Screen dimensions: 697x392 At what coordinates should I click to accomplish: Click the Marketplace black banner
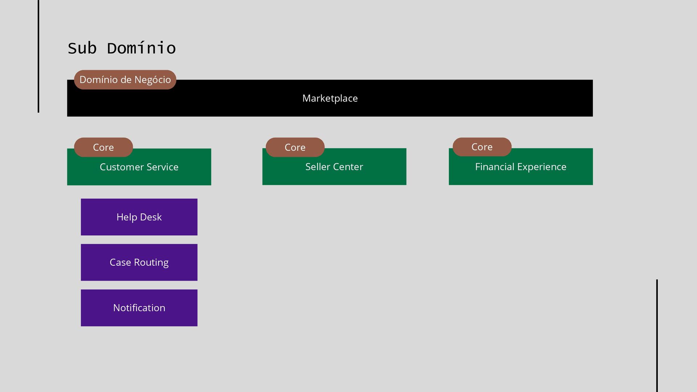pos(330,98)
